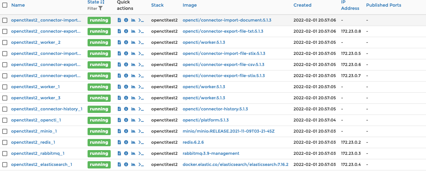The width and height of the screenshot is (426, 171).
Task: Click the running badge for openctitest2_opencti_1
Action: pos(99,120)
